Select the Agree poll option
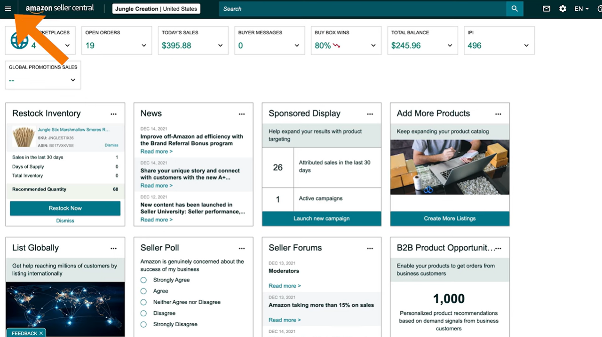Screen dimensions: 602x337 pos(143,291)
